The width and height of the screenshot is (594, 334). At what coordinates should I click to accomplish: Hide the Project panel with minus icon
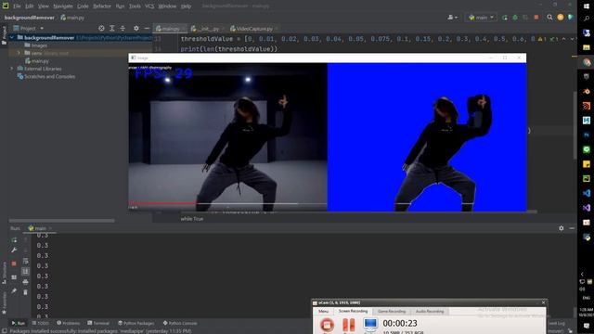[x=147, y=29]
